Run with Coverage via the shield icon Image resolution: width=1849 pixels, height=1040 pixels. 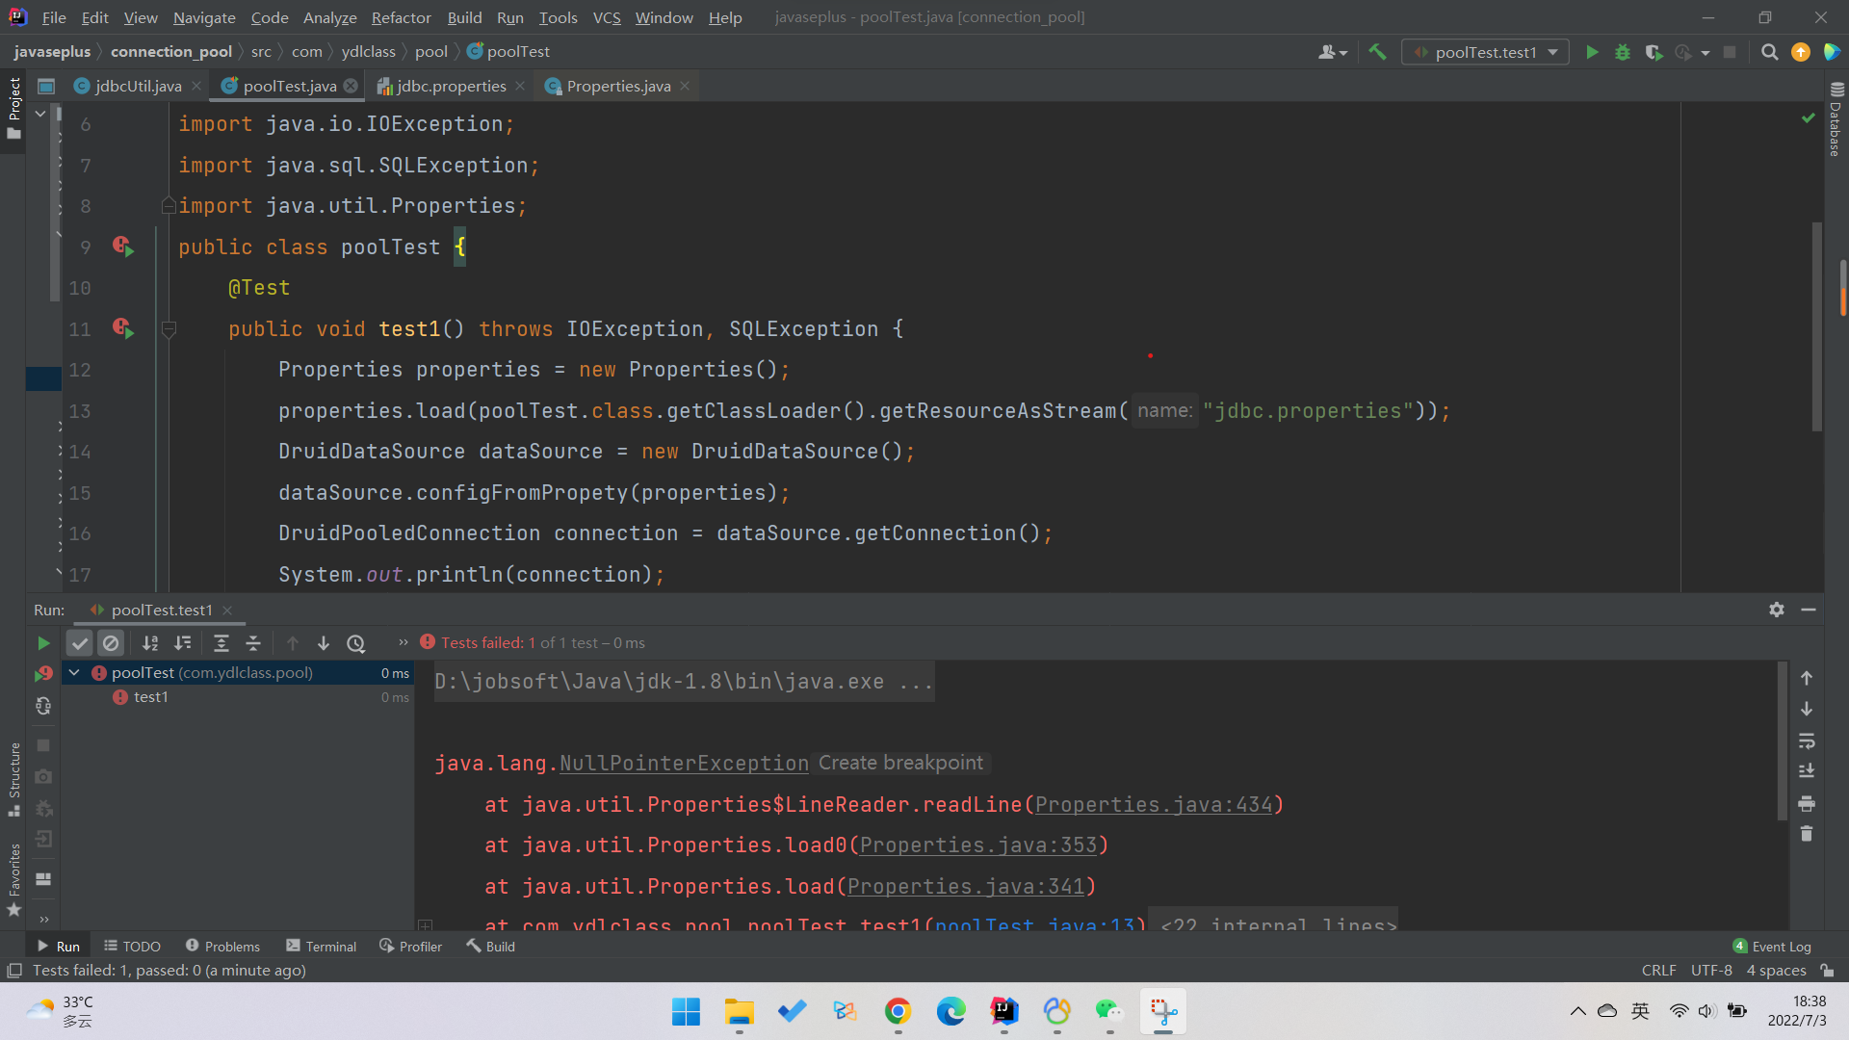click(x=1654, y=52)
